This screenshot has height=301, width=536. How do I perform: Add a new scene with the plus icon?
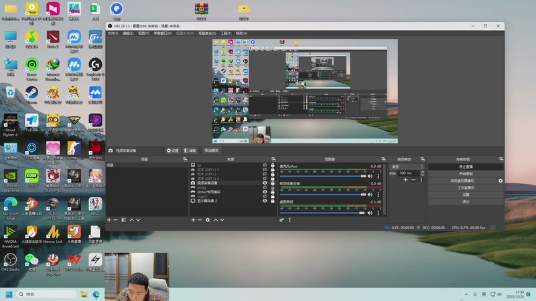(109, 220)
